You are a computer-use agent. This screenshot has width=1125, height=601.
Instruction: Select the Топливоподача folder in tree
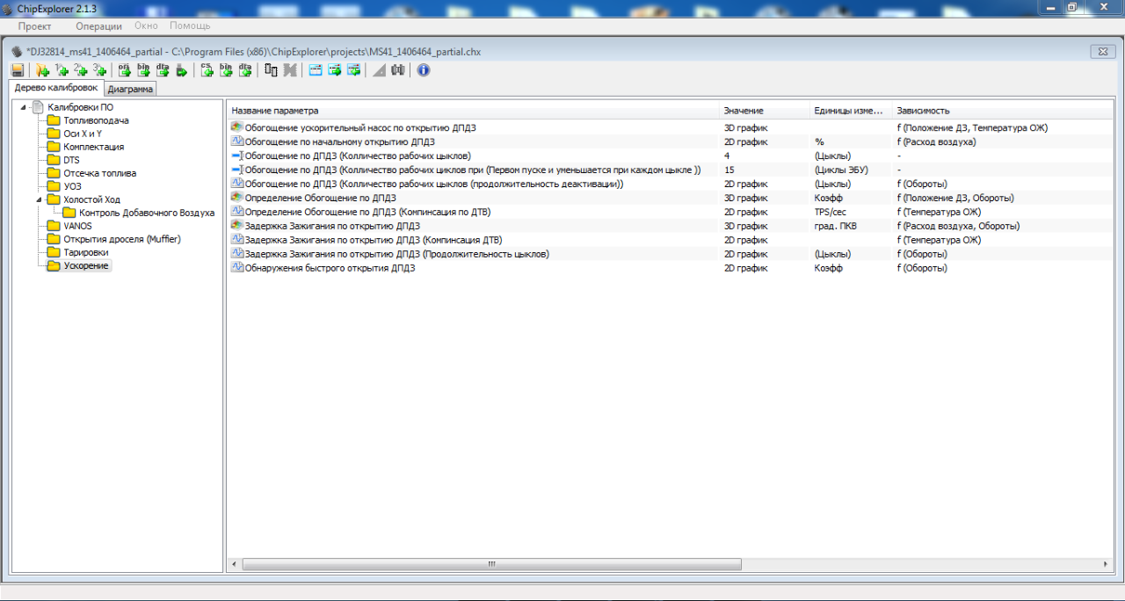click(96, 120)
